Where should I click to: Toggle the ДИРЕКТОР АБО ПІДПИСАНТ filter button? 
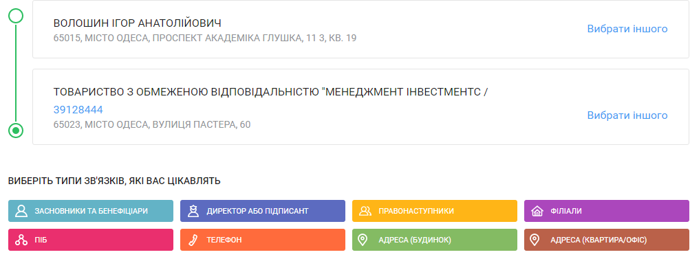pos(263,211)
